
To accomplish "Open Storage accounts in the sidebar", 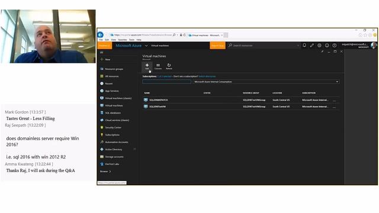I will (112, 157).
